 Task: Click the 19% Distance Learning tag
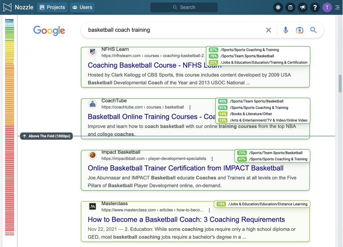tap(262, 204)
